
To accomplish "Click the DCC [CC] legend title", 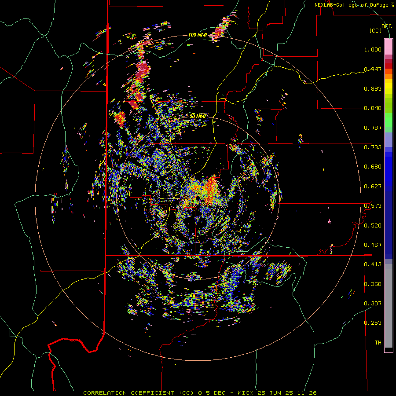I will pyautogui.click(x=380, y=28).
